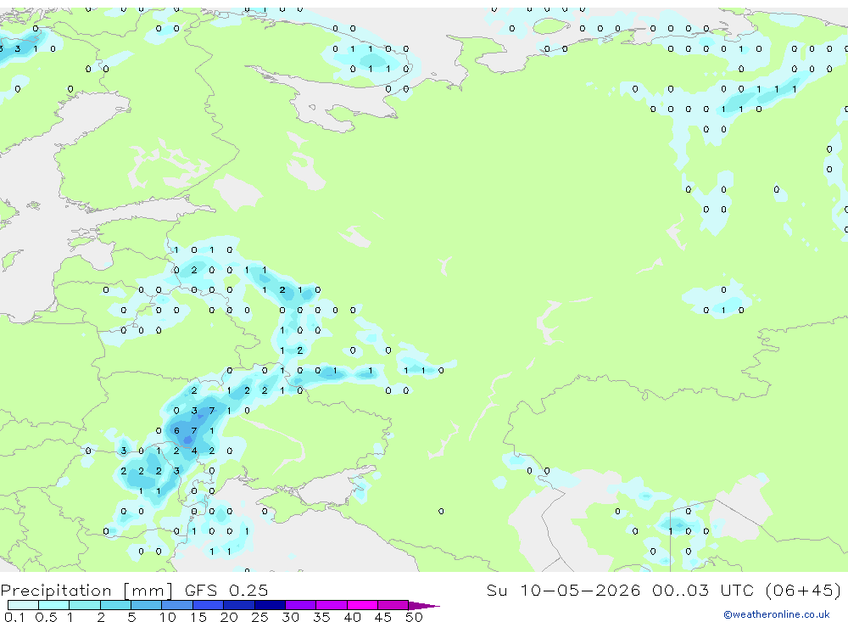Click the 'GFS 0.25' model label
848x622 pixels.
226,591
